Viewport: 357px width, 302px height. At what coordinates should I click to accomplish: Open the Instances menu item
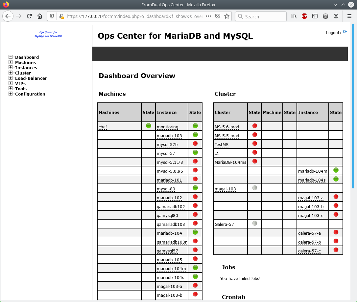(26, 68)
